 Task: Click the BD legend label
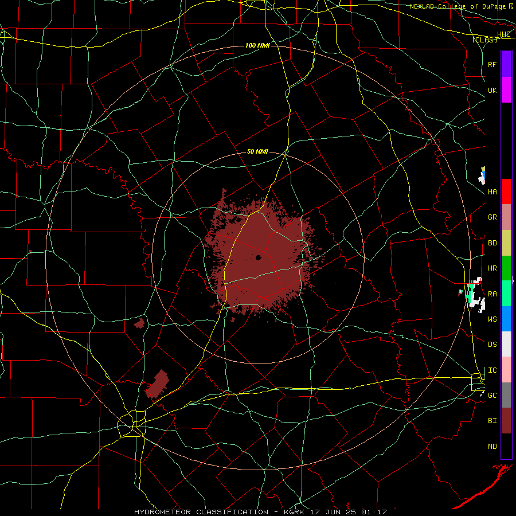pos(492,243)
